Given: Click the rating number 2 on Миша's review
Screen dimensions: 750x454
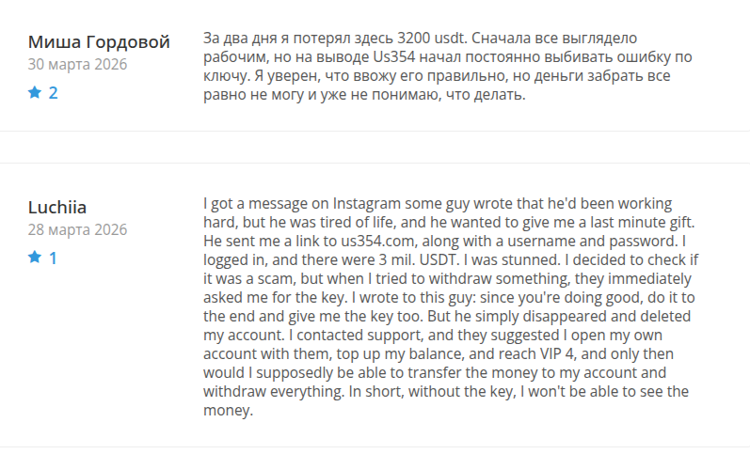Looking at the screenshot, I should 54,93.
